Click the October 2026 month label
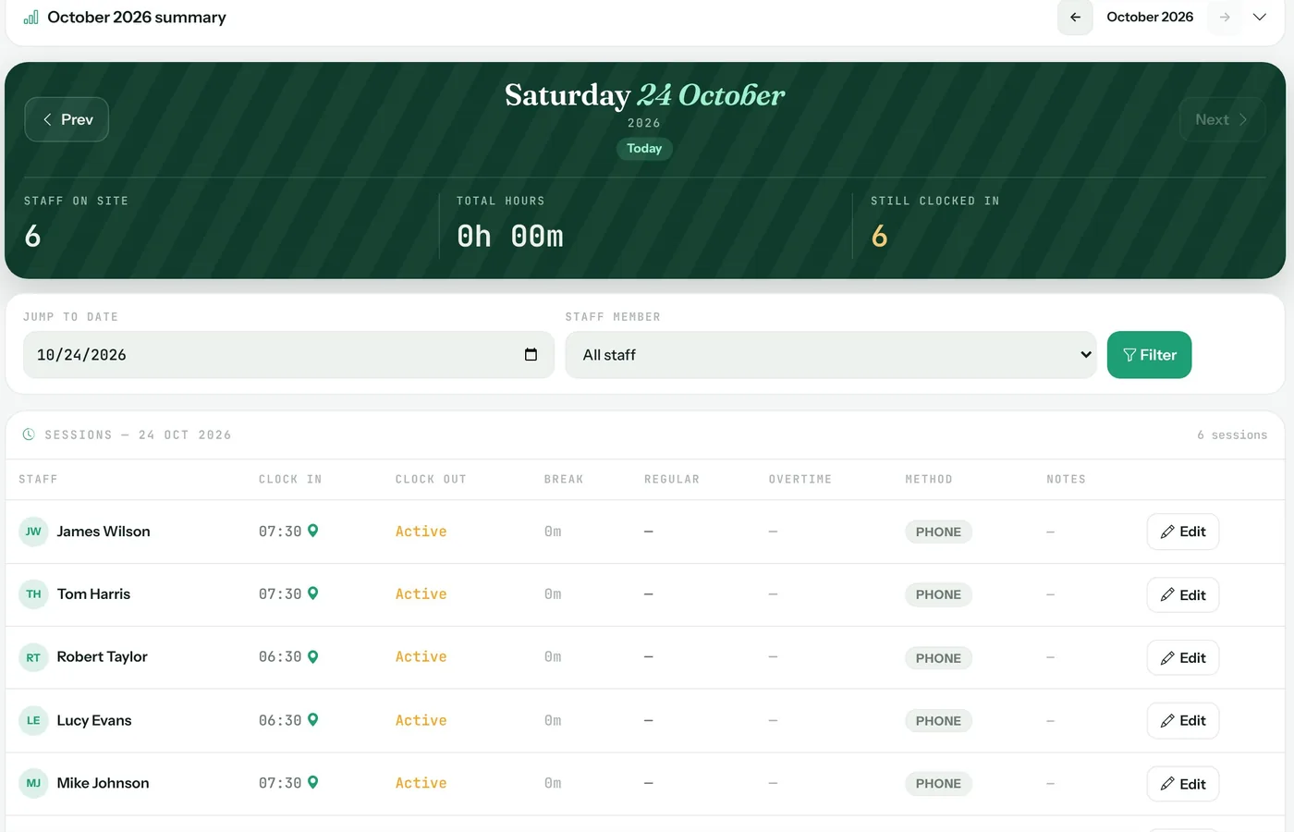The height and width of the screenshot is (832, 1294). pos(1150,17)
